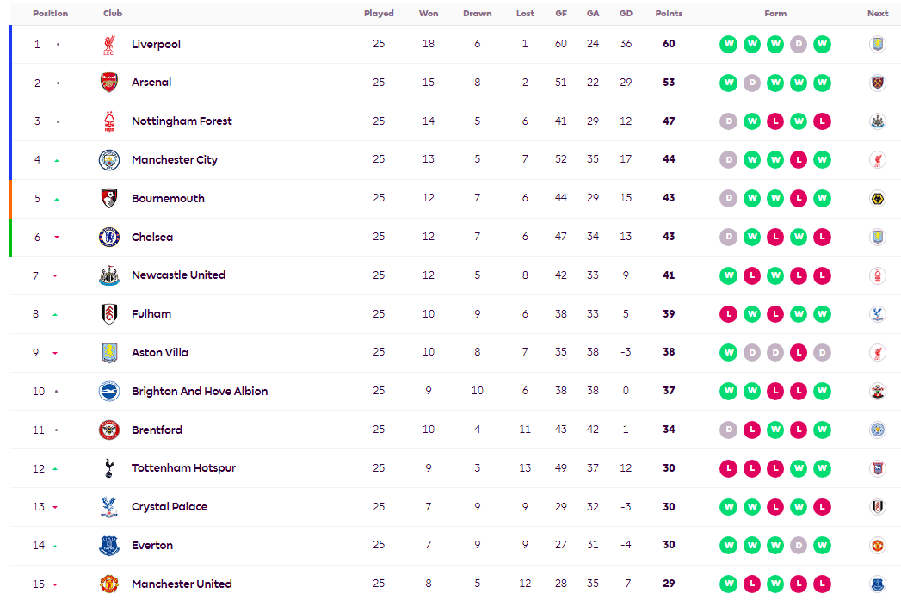Click Fulham's first loss form circle
901x606 pixels.
coord(729,314)
